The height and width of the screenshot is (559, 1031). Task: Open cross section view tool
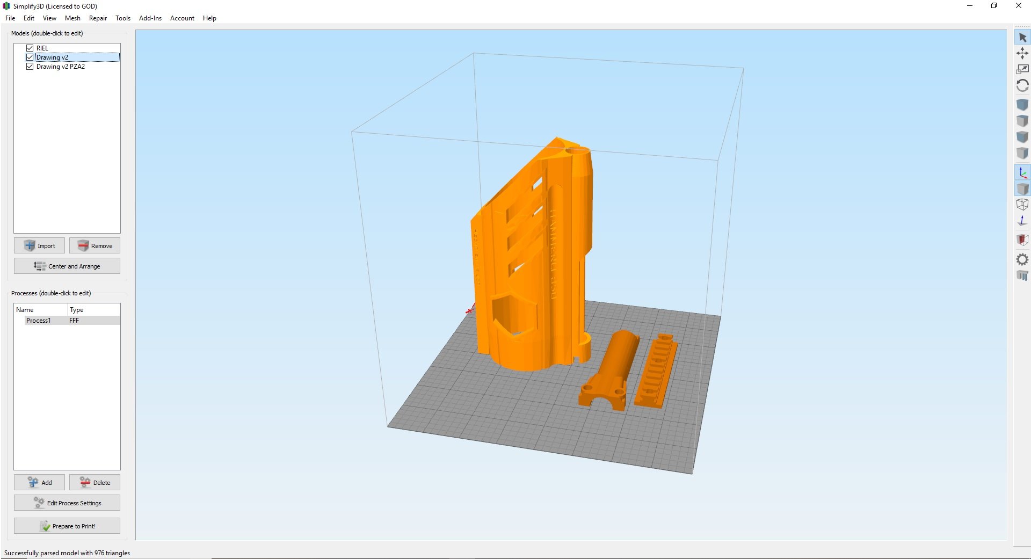click(x=1022, y=240)
